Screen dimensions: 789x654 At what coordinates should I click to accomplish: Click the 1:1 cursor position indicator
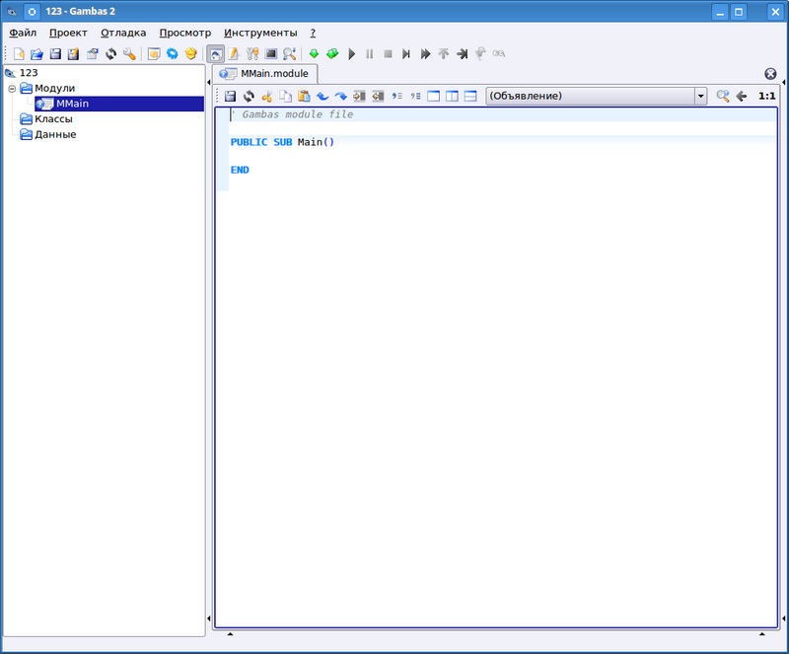pyautogui.click(x=767, y=96)
